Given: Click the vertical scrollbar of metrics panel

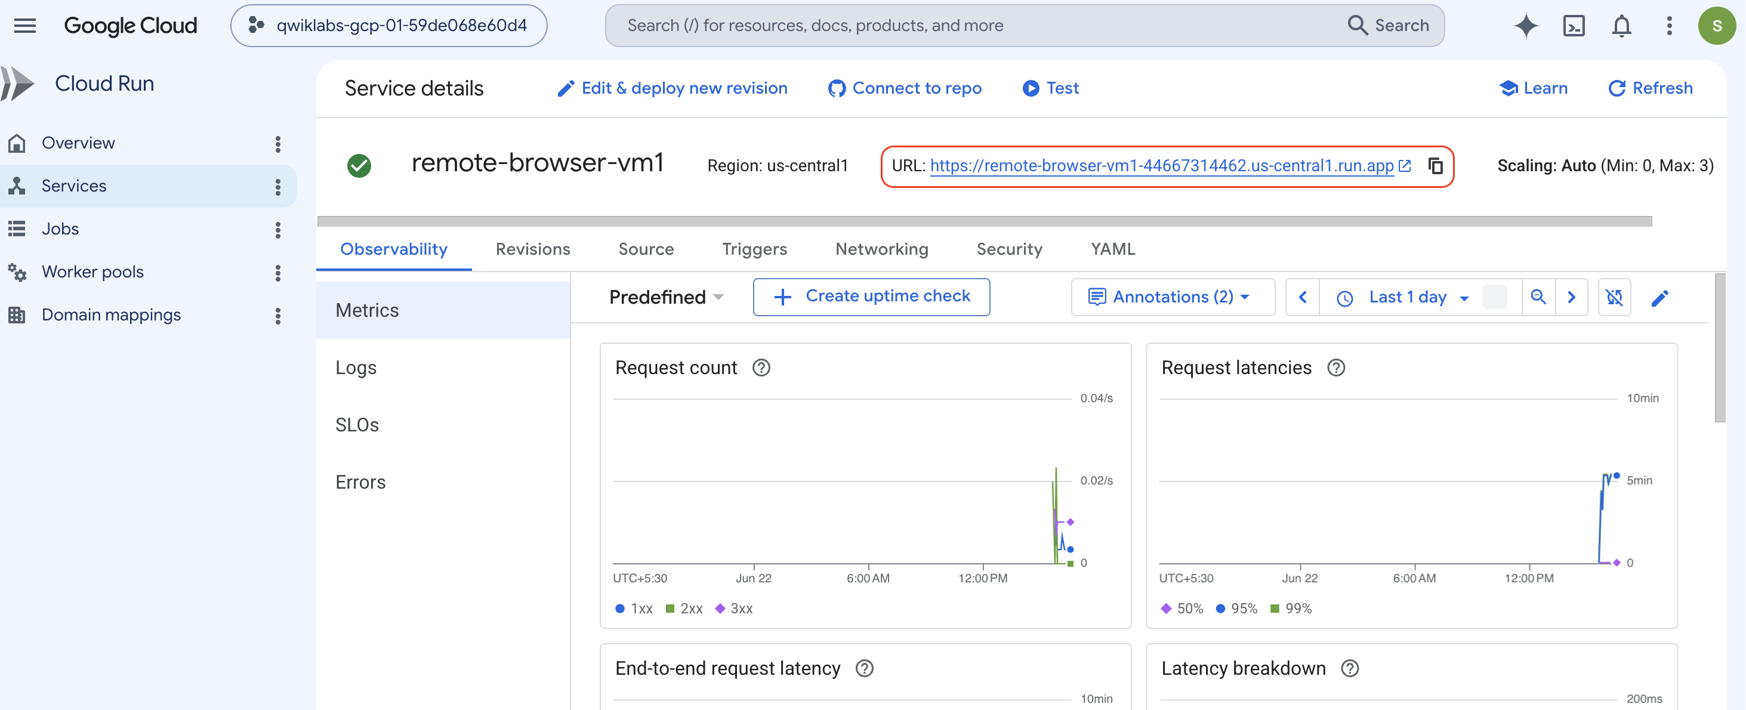Looking at the screenshot, I should click(1720, 348).
